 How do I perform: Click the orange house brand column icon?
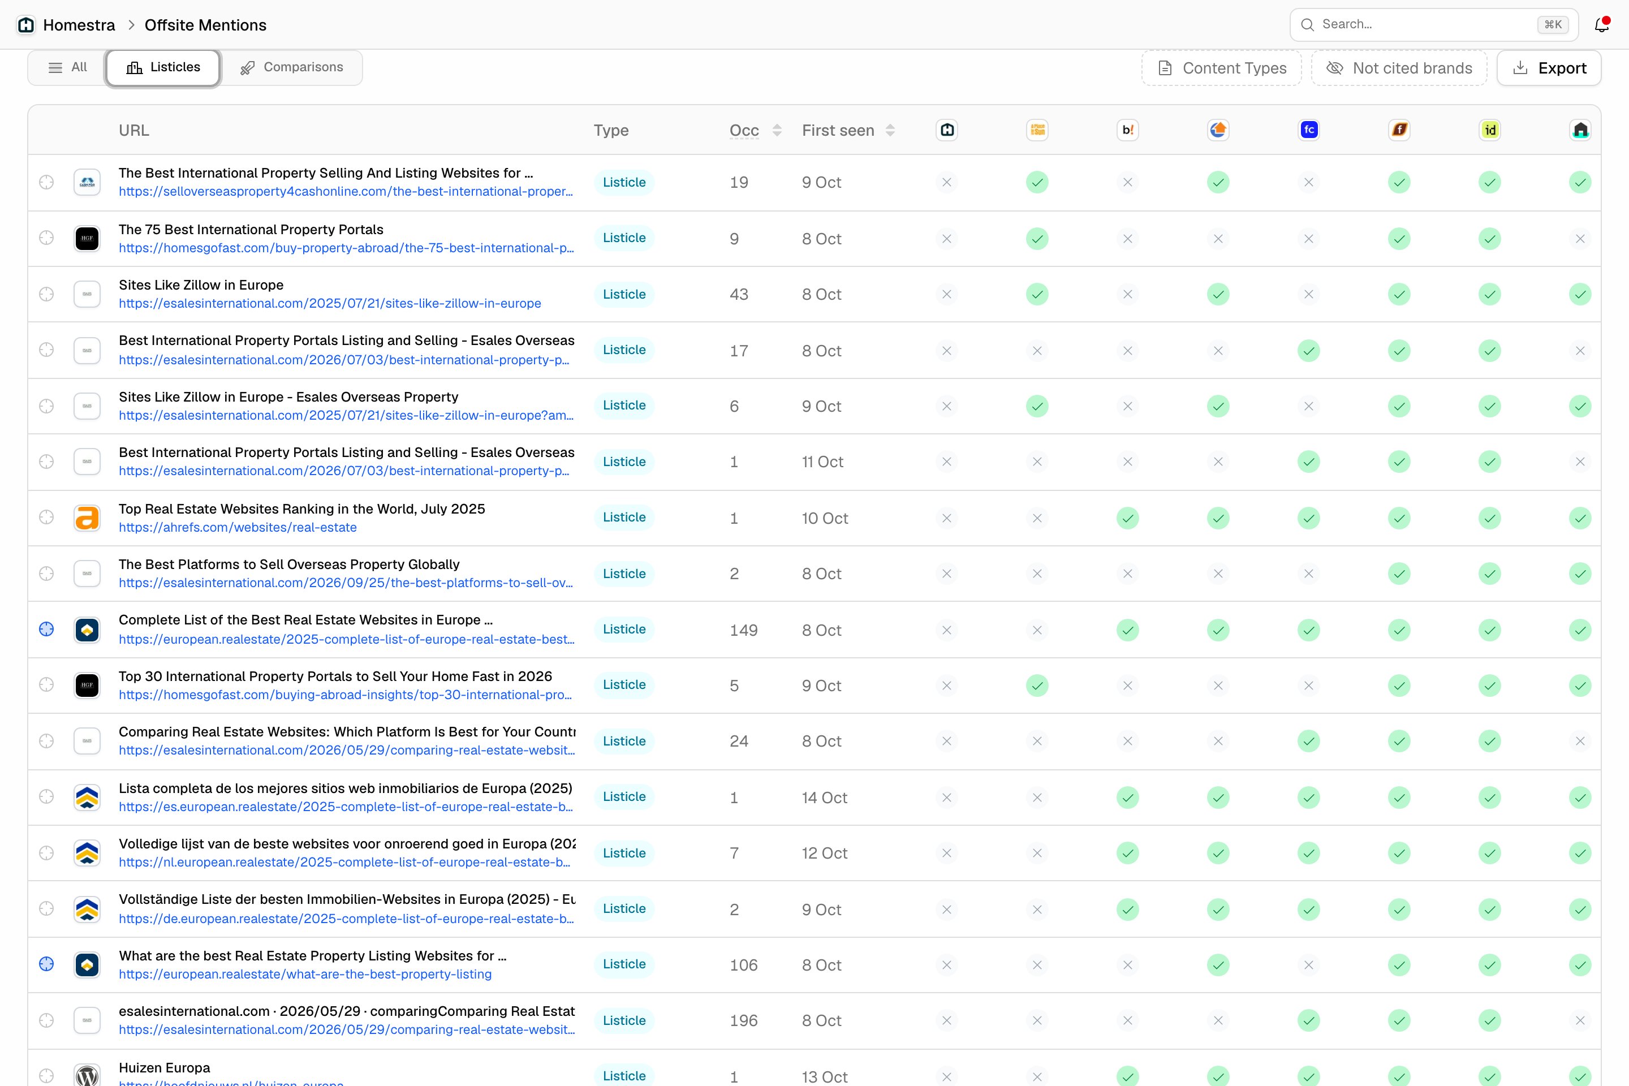coord(1218,130)
